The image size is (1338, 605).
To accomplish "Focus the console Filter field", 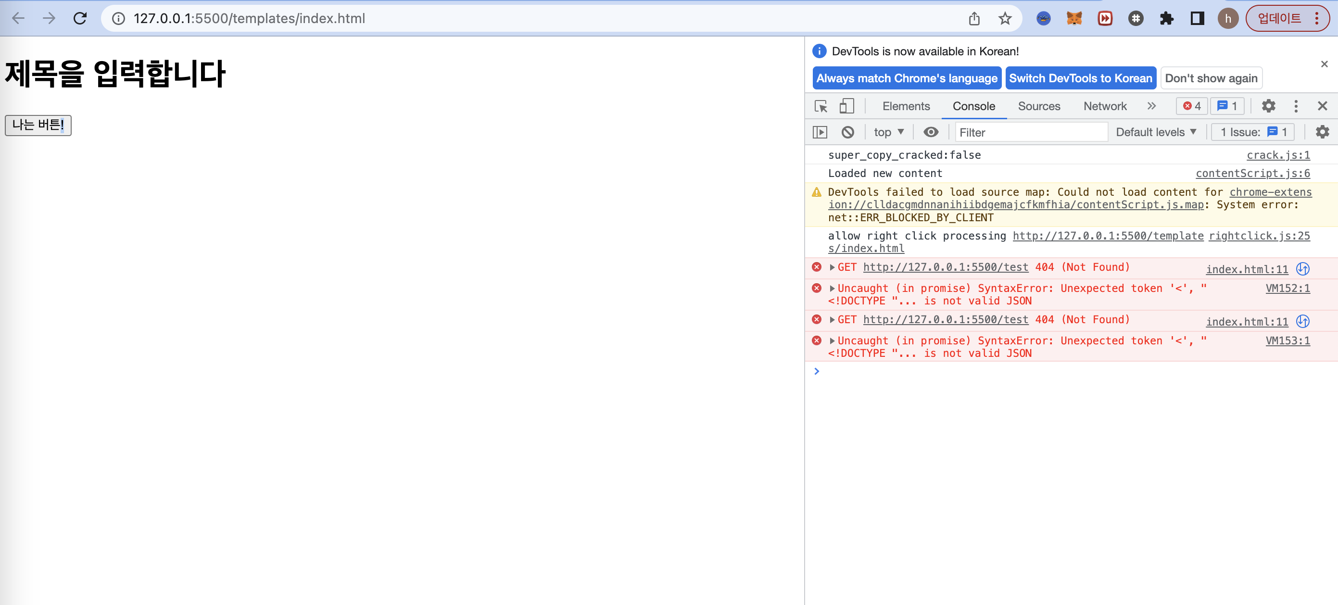I will click(x=1031, y=132).
